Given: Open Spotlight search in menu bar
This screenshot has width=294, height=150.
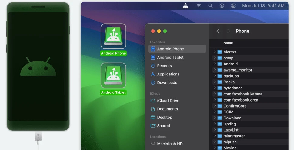Looking at the screenshot, I should click(x=210, y=6).
